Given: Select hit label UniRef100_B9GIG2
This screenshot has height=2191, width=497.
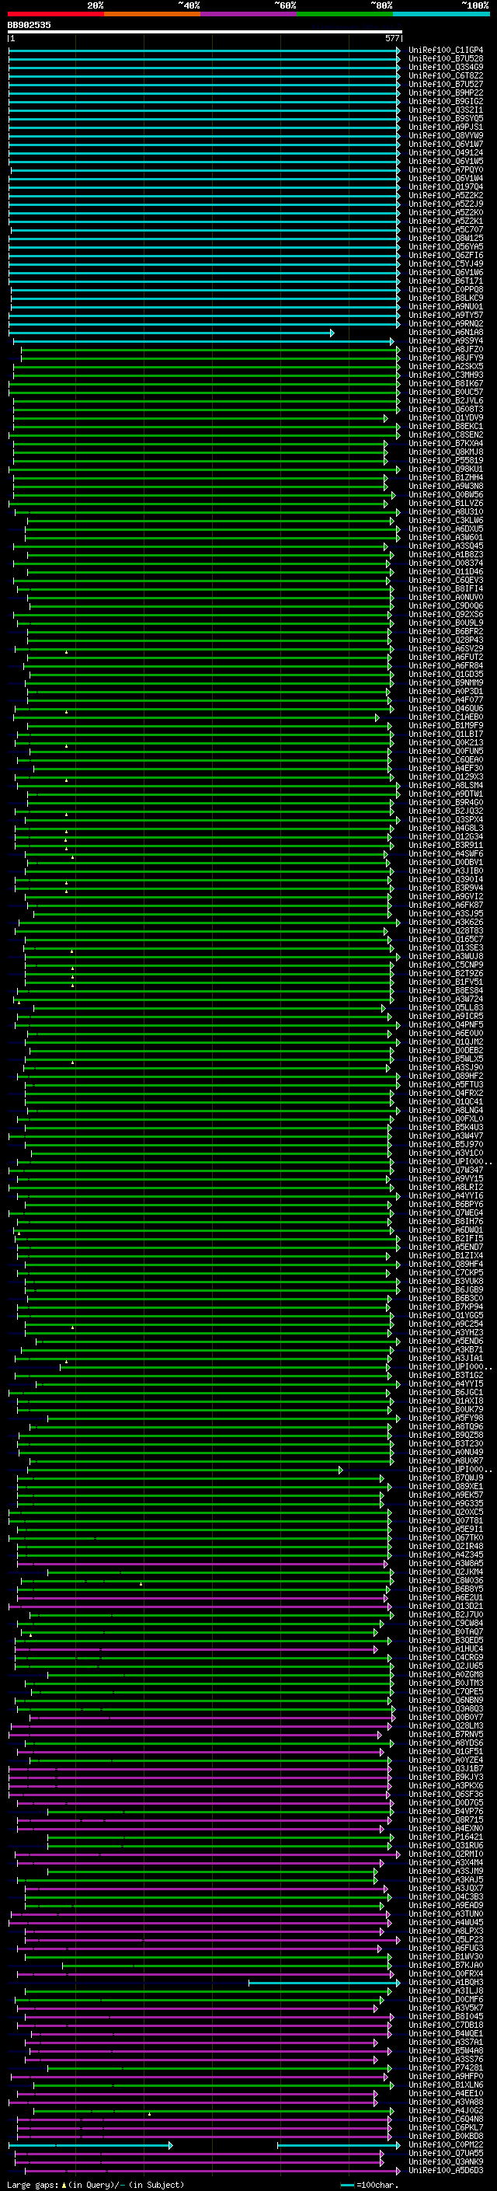Looking at the screenshot, I should pos(445,101).
